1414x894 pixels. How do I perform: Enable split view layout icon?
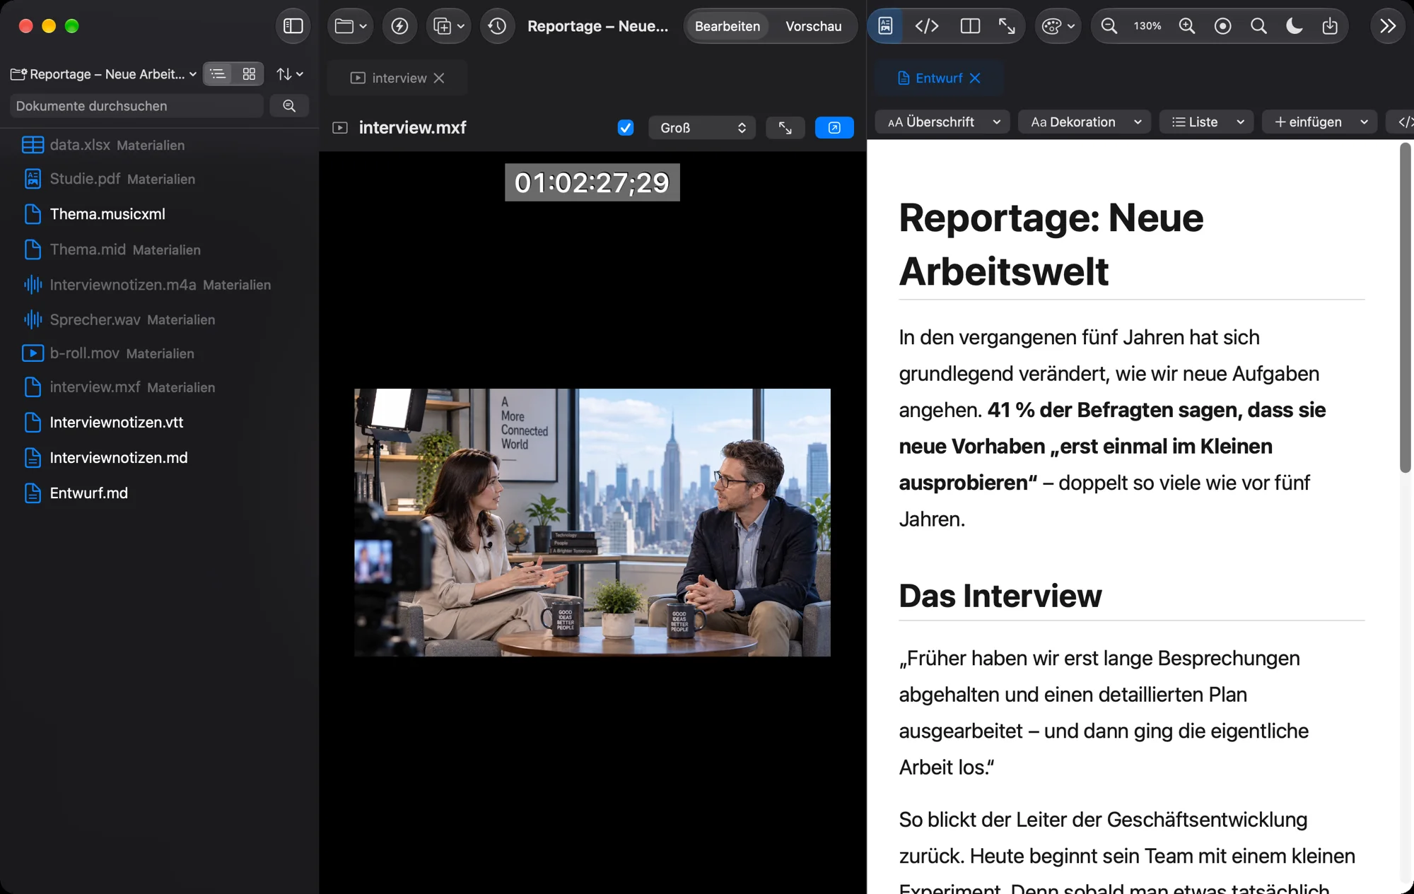click(970, 26)
